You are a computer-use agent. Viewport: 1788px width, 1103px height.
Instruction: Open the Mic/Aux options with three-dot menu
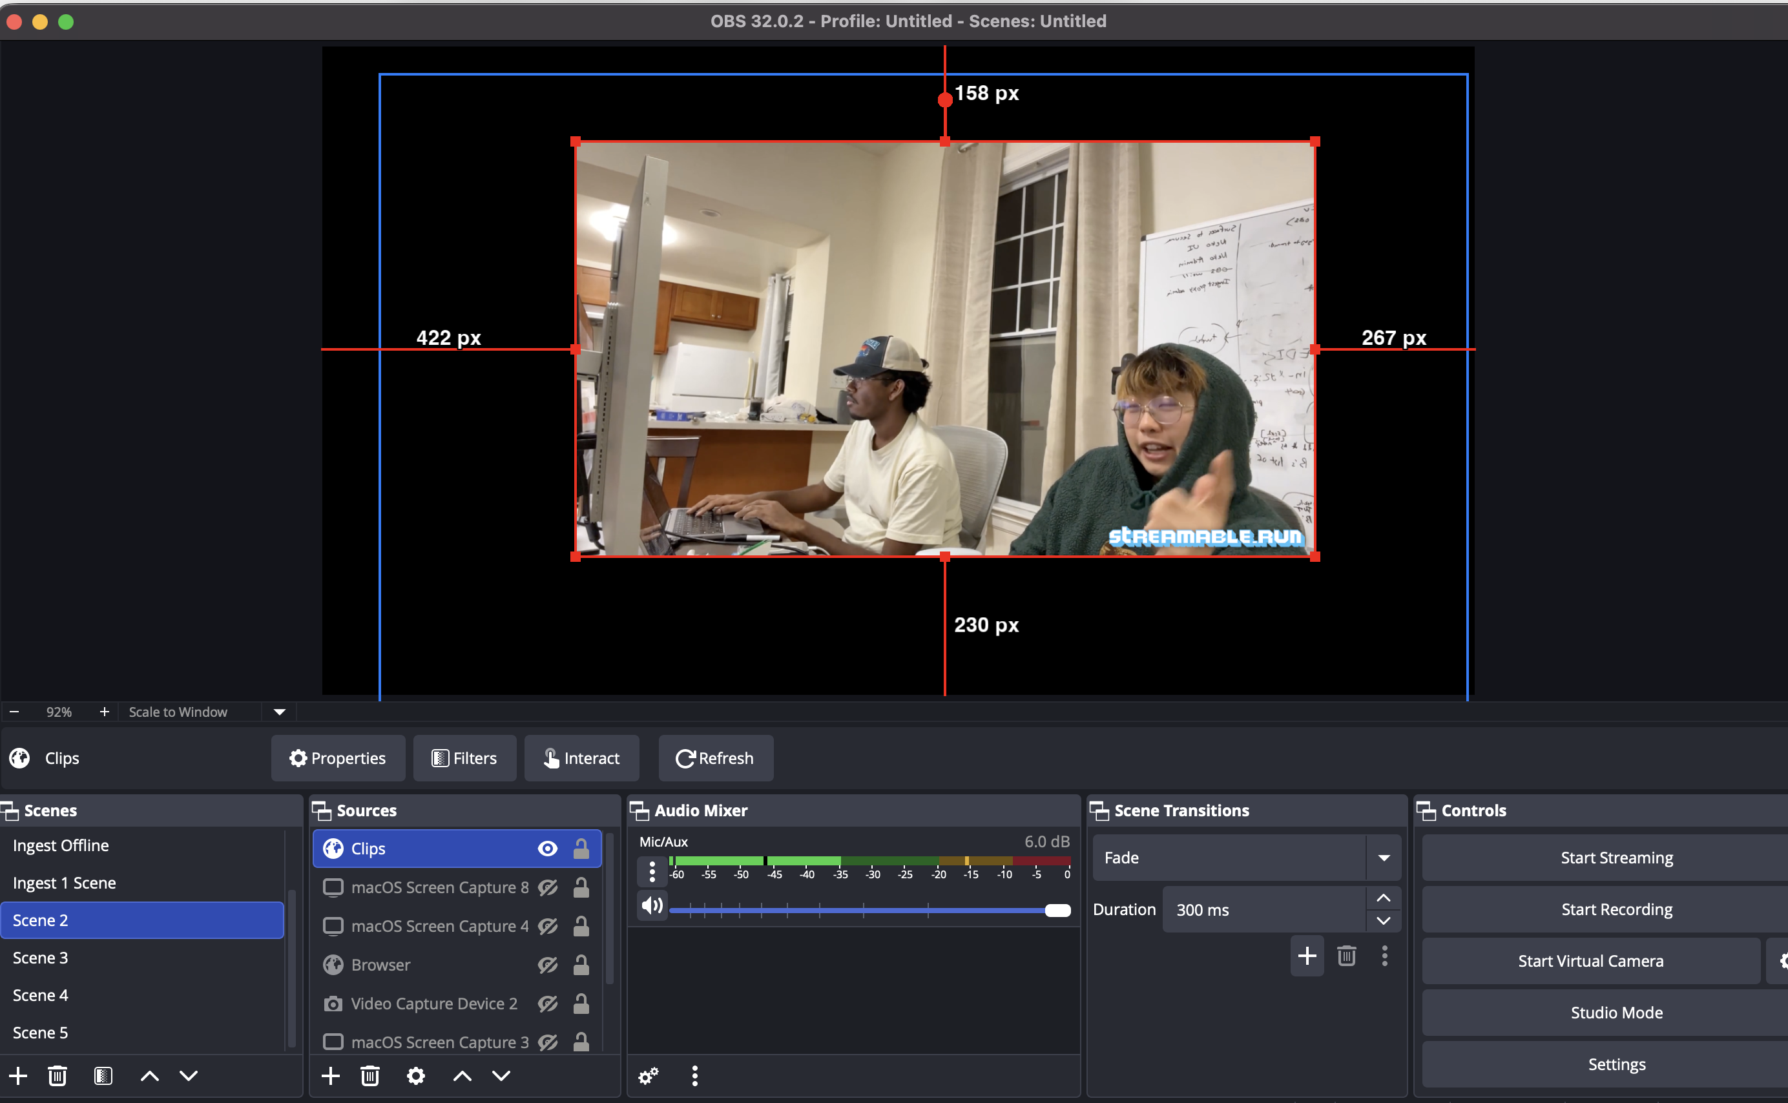pos(651,871)
